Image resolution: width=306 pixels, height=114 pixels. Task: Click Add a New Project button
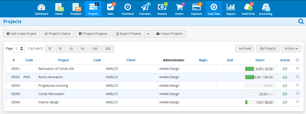tap(21, 34)
